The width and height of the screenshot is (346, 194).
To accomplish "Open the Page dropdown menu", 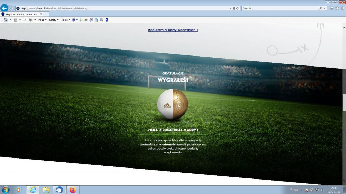I will pos(42,20).
